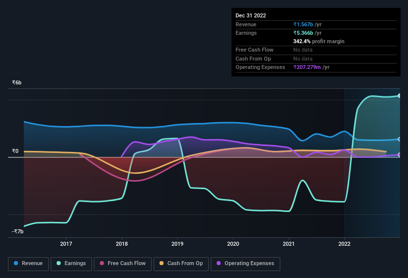Select the Revenue end-point marker on chart
This screenshot has height=278, width=408.
coord(400,139)
